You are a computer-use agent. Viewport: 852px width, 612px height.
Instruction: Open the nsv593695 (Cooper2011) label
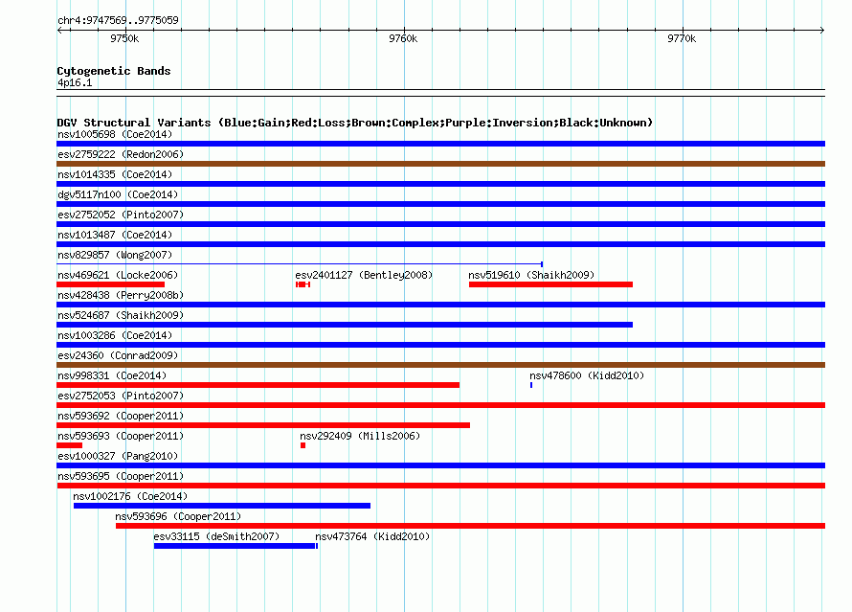point(121,476)
